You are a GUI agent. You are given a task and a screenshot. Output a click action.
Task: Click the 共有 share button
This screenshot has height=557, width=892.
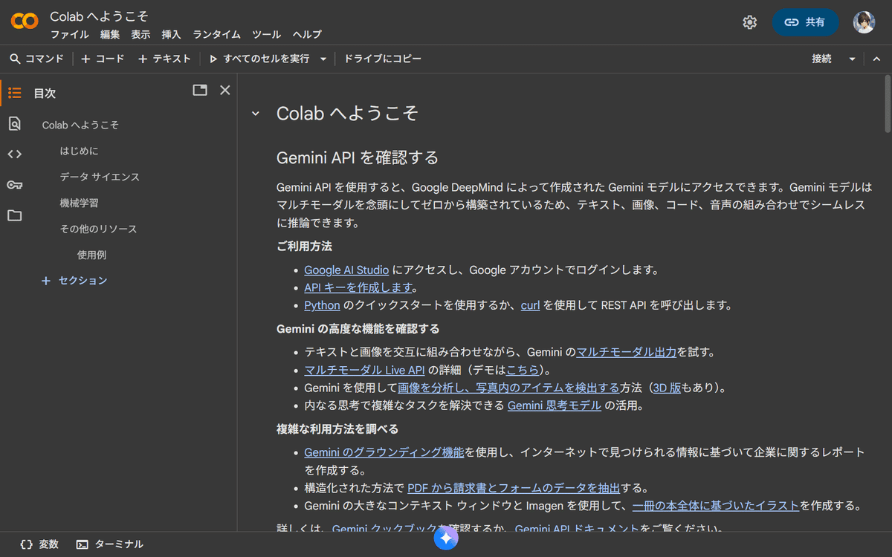click(806, 22)
